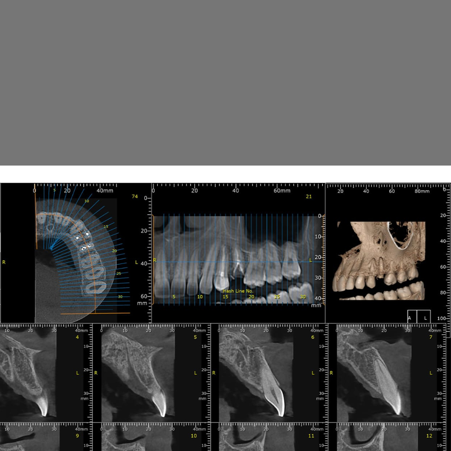Click the 'Hash Line No.' label

point(238,291)
